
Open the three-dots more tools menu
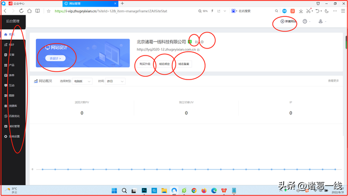pyautogui.click(x=335, y=11)
